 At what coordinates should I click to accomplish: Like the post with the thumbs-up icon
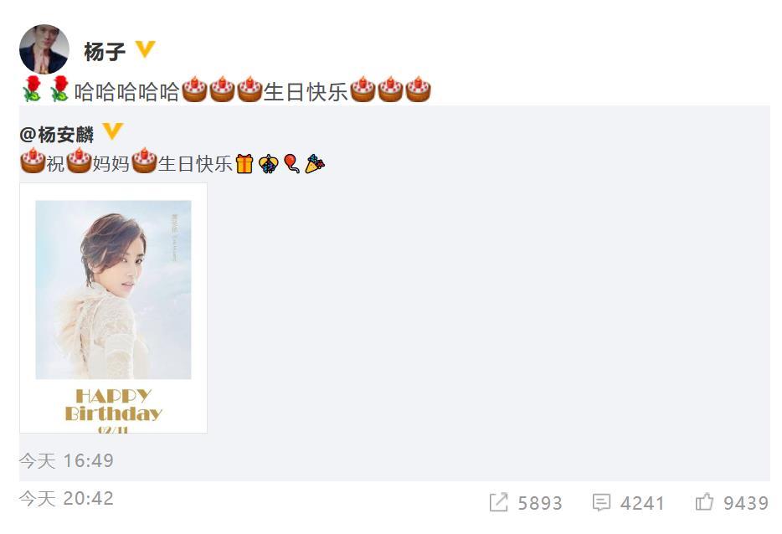[x=704, y=501]
